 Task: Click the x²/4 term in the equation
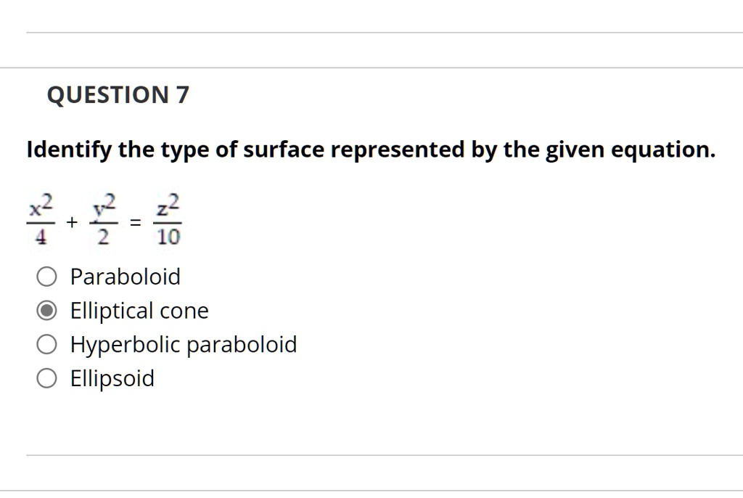[x=40, y=219]
